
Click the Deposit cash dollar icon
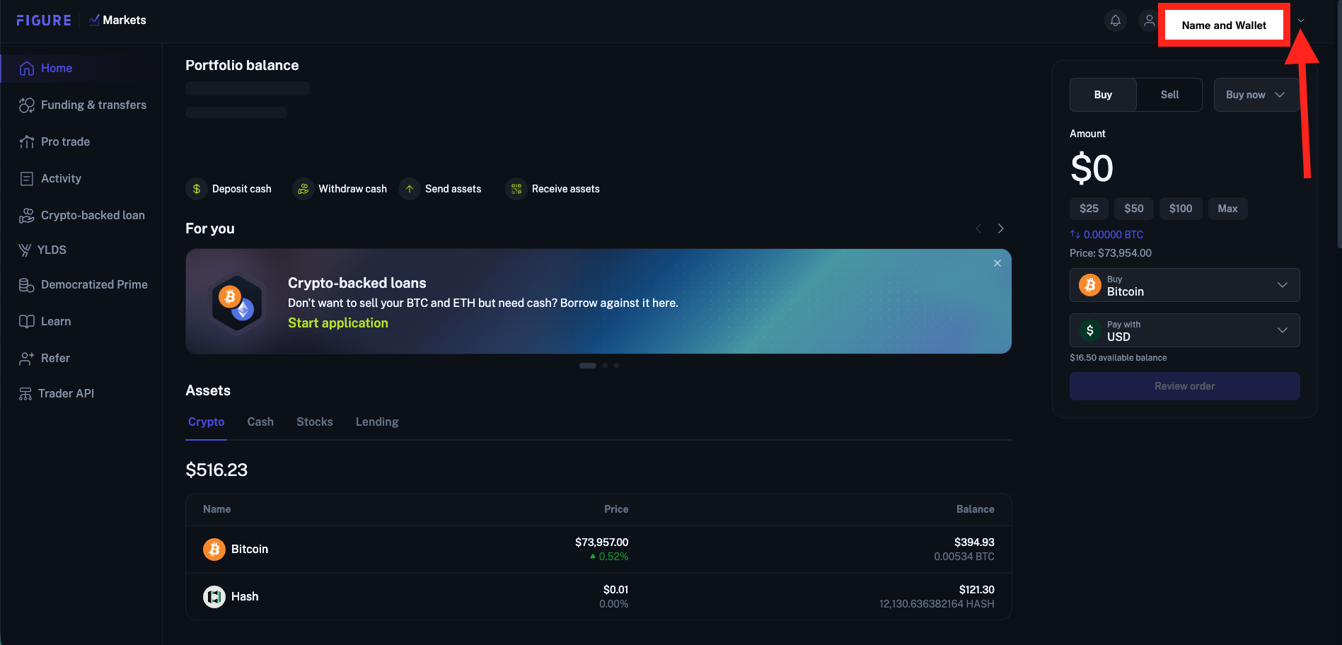pyautogui.click(x=197, y=189)
